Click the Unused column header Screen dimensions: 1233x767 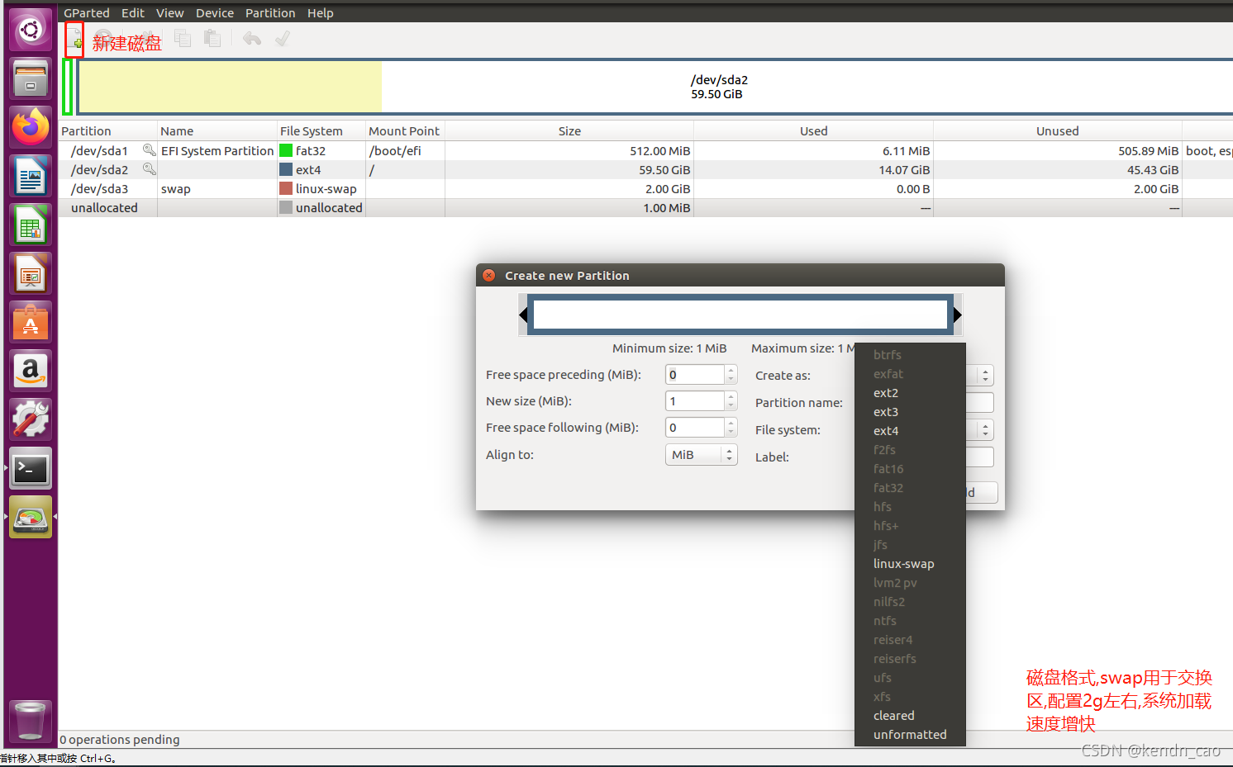[x=1058, y=131]
